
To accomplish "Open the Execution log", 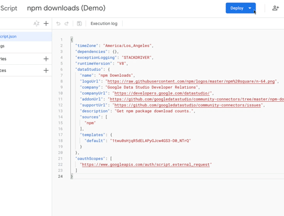I will point(104,23).
